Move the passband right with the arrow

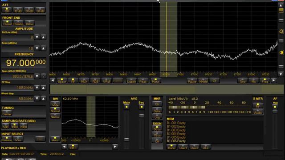point(115,147)
